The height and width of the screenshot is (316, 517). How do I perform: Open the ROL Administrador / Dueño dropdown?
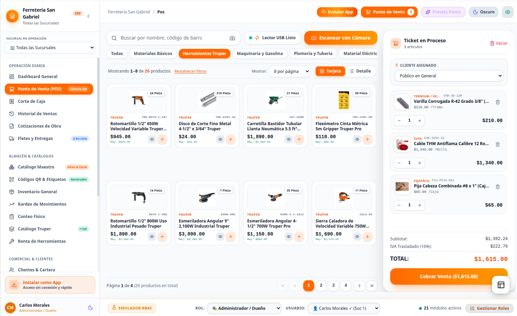point(244,308)
